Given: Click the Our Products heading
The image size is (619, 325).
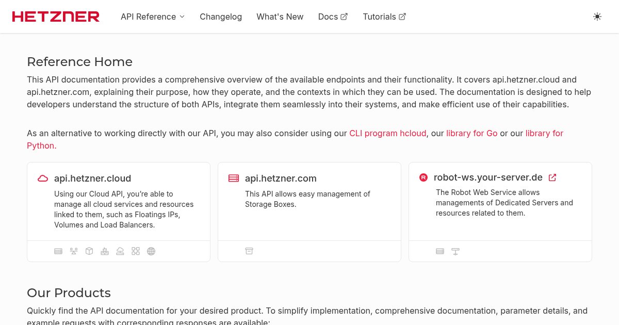Looking at the screenshot, I should tap(69, 293).
